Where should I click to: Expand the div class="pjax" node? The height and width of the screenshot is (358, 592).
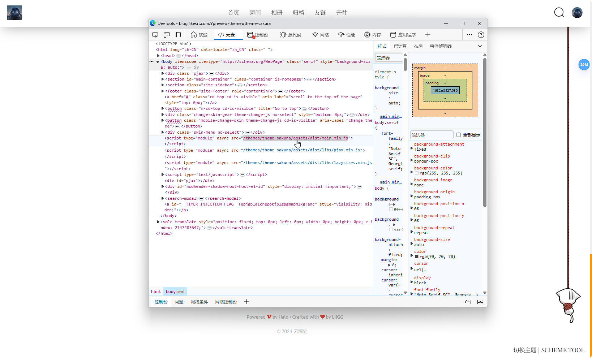tap(163, 73)
